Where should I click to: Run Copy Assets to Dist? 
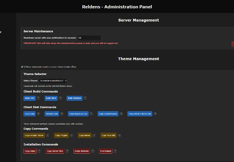(x=78, y=114)
